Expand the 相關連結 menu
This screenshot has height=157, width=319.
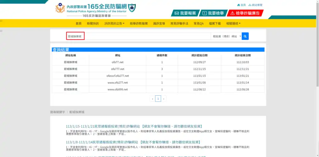pos(233,23)
